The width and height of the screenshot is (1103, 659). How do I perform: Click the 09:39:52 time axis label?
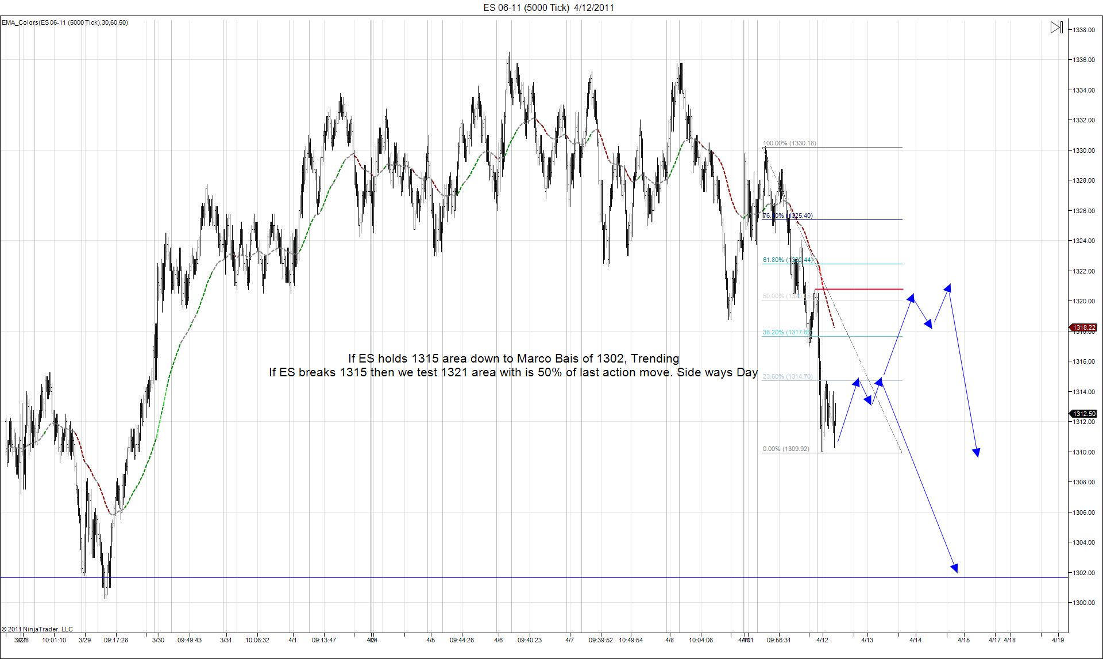pos(600,639)
